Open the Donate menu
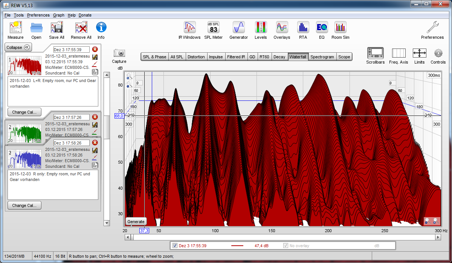Viewport: 452px width, 263px height. coord(85,15)
